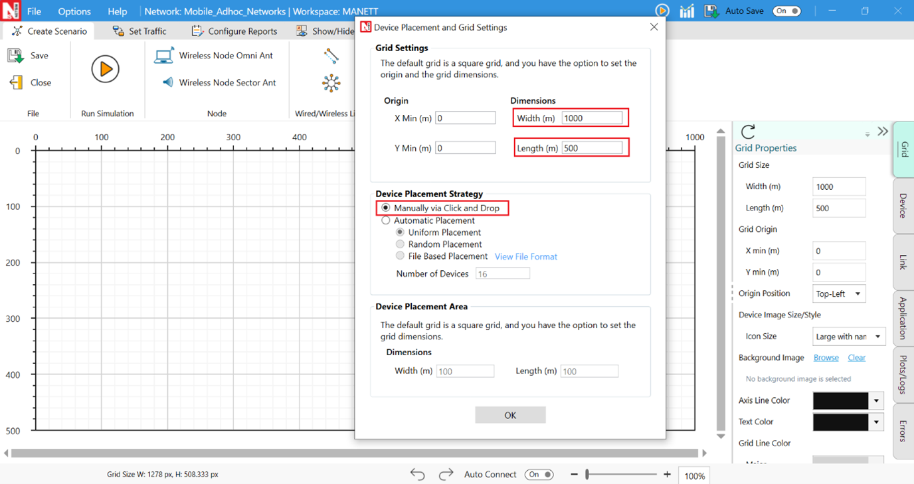Screen dimensions: 914x484
Task: Expand the Axis Line Color dropdown arrow
Action: pyautogui.click(x=877, y=400)
